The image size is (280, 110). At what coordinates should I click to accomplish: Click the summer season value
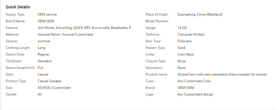44,41
